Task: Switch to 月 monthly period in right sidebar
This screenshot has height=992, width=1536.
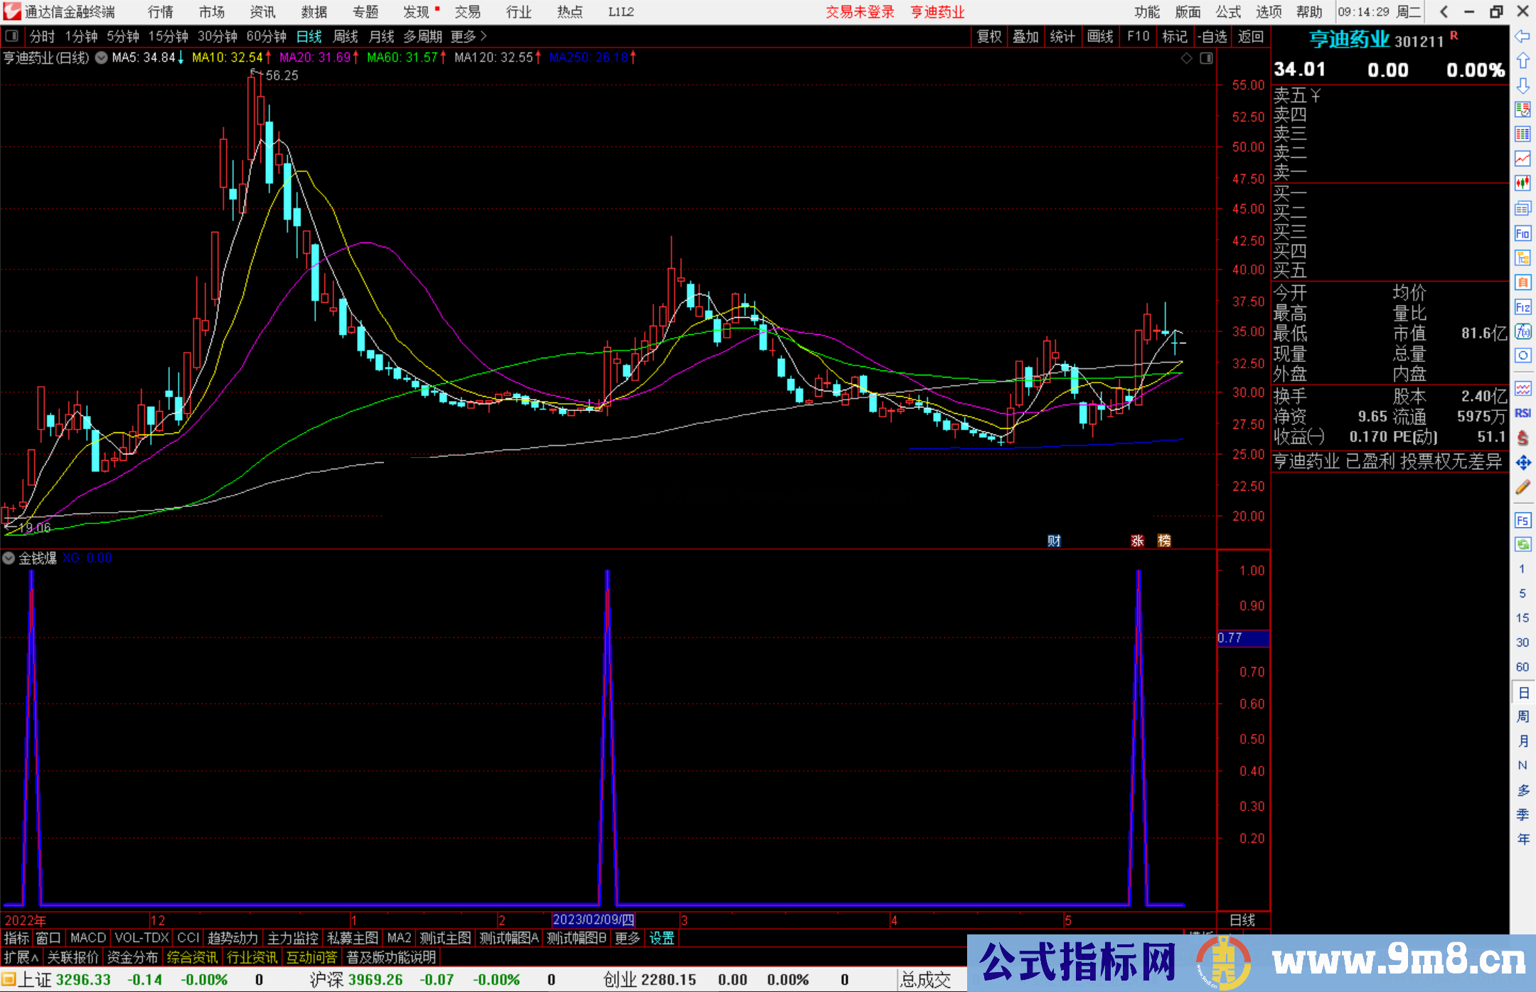Action: tap(1522, 741)
